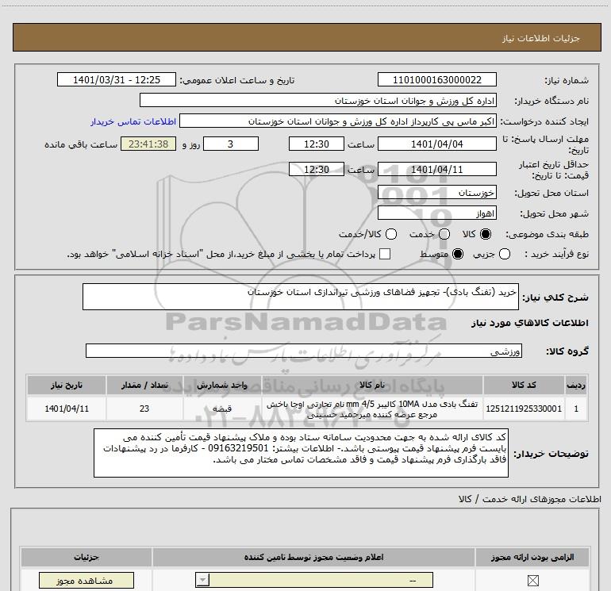Click the جزئیات column header in license table
The width and height of the screenshot is (611, 591).
(x=86, y=557)
